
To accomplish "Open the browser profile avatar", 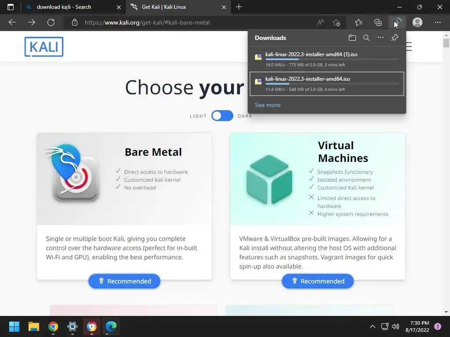I will (417, 22).
